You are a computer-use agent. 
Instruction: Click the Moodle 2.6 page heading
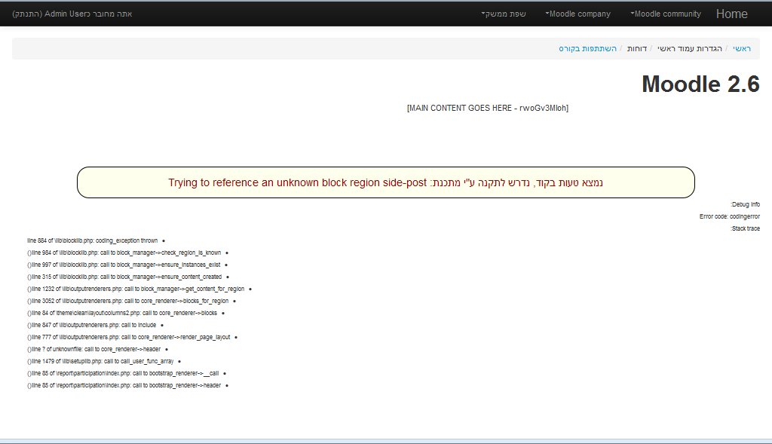(700, 84)
